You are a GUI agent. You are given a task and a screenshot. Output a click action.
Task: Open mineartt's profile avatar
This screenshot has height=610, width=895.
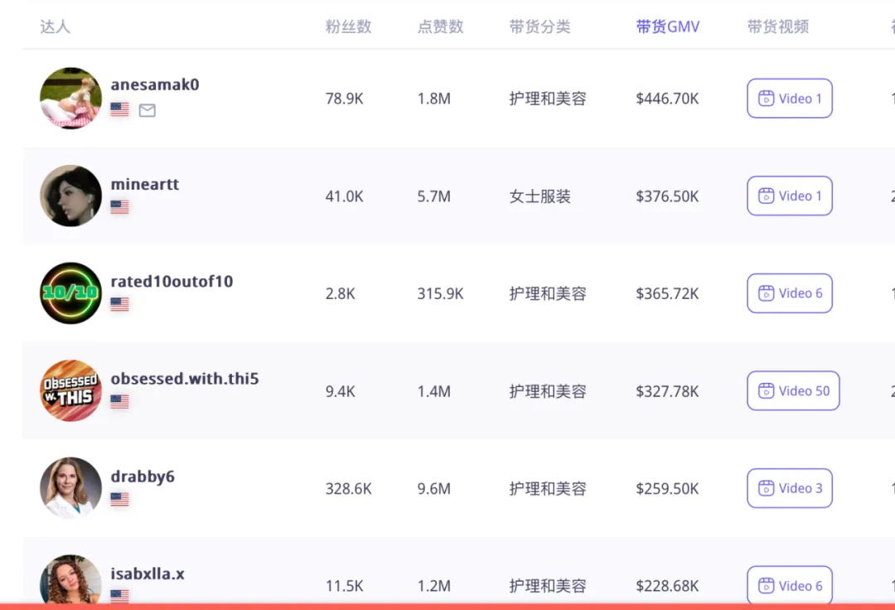point(70,196)
